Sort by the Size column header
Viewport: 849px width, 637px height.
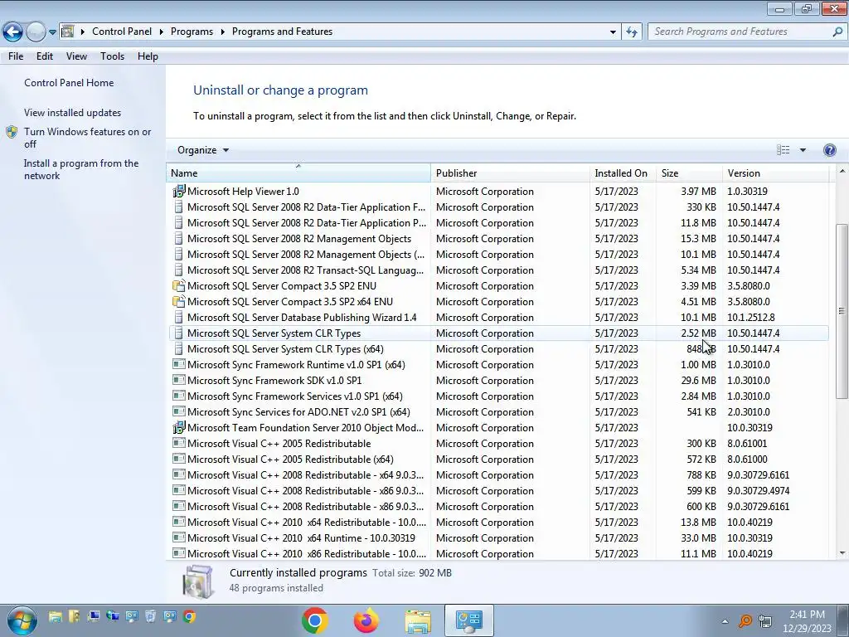pos(689,173)
